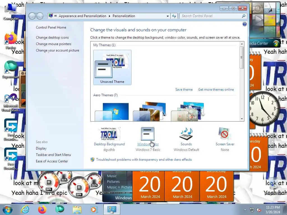Select Pictures in the Media Center gadget
This screenshot has height=215, width=287.
[x=113, y=181]
